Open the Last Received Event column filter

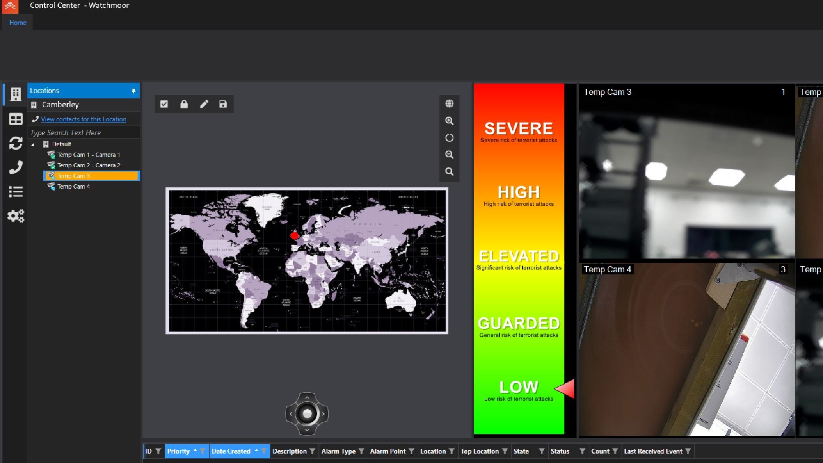[x=688, y=451]
